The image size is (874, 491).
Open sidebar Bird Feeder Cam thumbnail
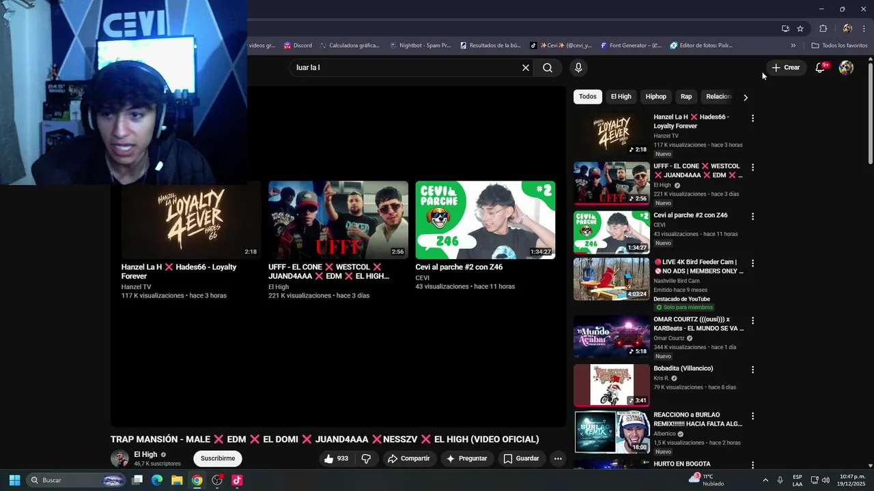click(x=612, y=279)
